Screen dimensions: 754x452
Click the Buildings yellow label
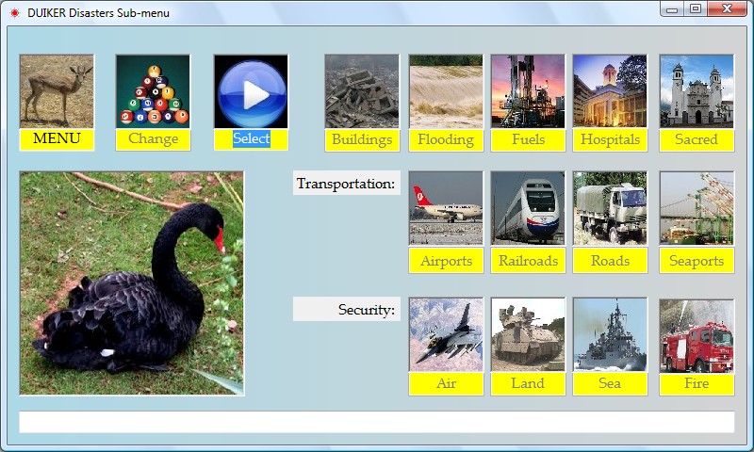[362, 140]
